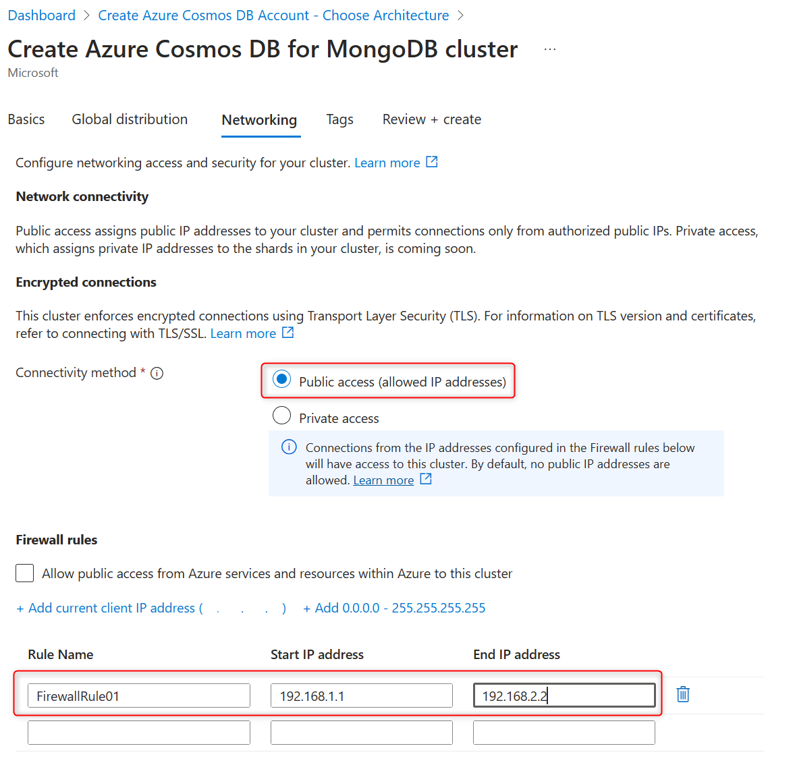
Task: Select the Tags tab
Action: pyautogui.click(x=339, y=119)
